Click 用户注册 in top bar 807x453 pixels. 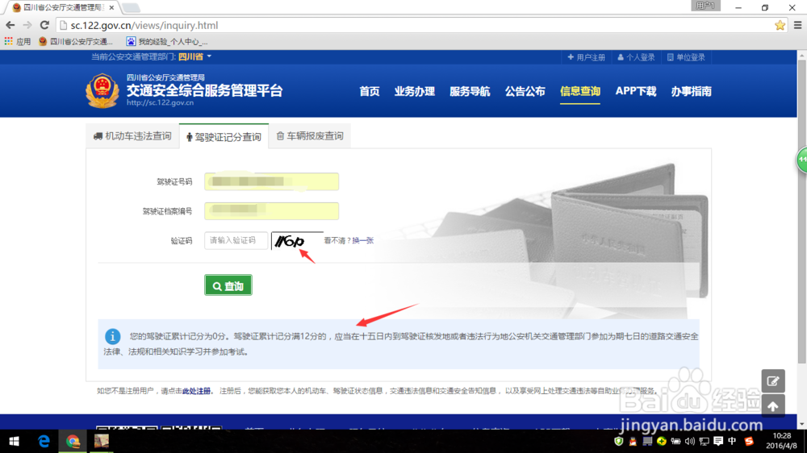click(x=586, y=57)
